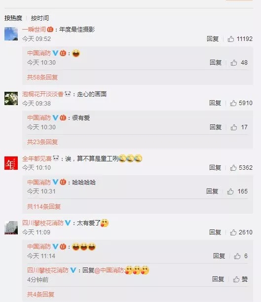Reply to 一瞬世间's 年度最佳摄影 comment
Image resolution: width=261 pixels, height=302 pixels.
pyautogui.click(x=213, y=39)
